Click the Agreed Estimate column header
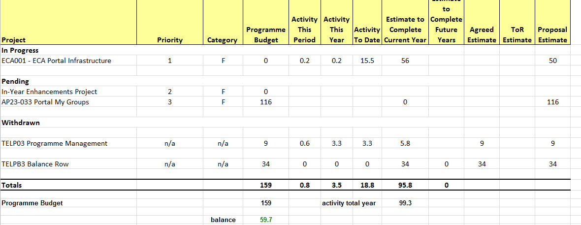 (482, 34)
